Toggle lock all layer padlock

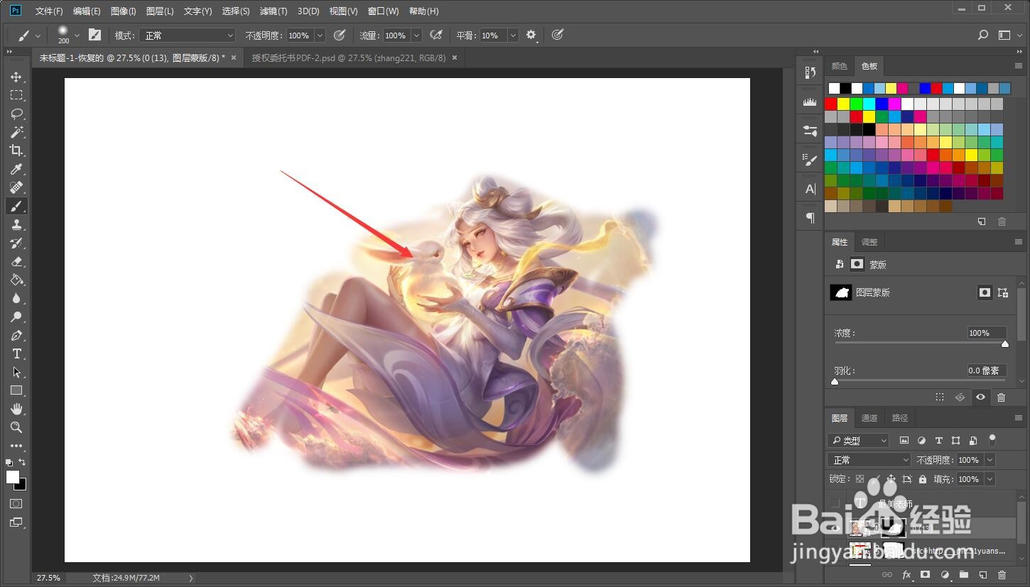pyautogui.click(x=922, y=479)
